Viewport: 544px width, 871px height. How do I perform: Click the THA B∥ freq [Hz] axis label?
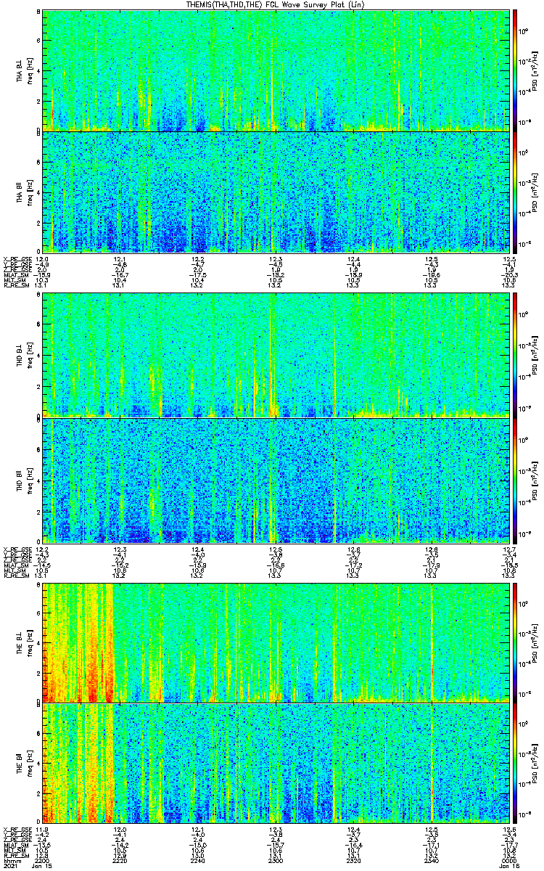click(x=27, y=192)
